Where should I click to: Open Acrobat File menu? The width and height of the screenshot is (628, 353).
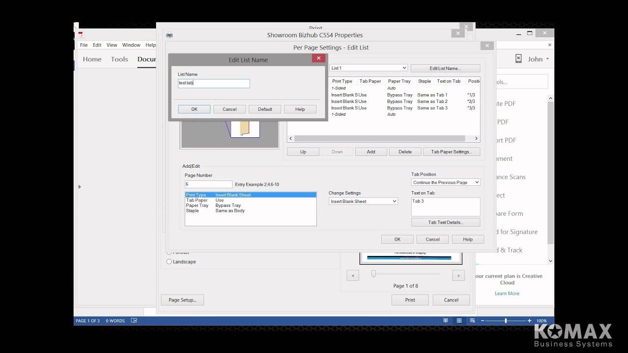[84, 45]
